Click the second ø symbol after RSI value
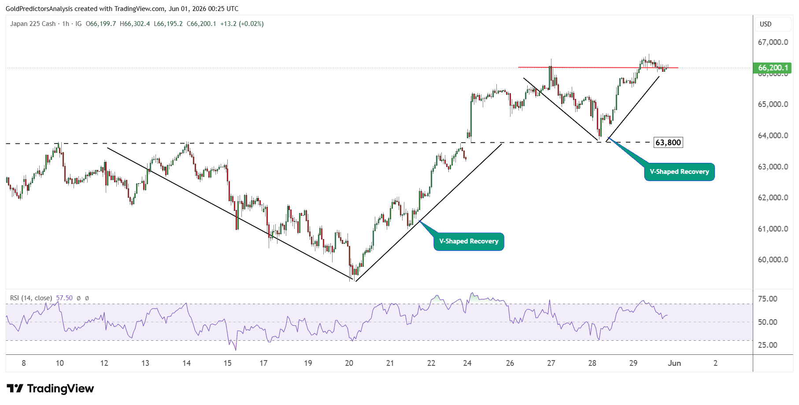799x405 pixels. point(87,298)
